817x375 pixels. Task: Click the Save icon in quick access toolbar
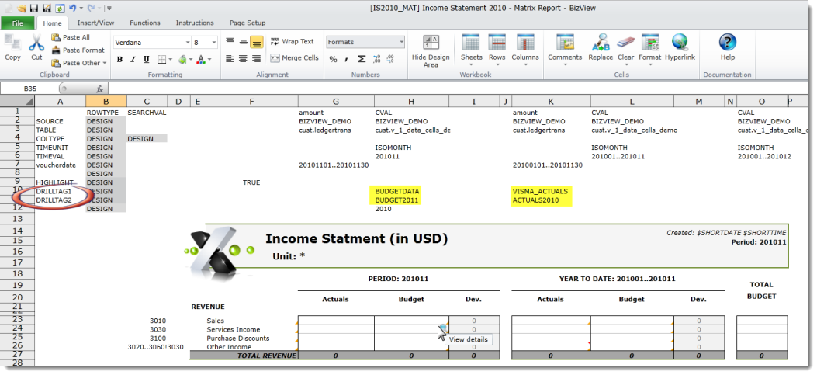(x=34, y=9)
